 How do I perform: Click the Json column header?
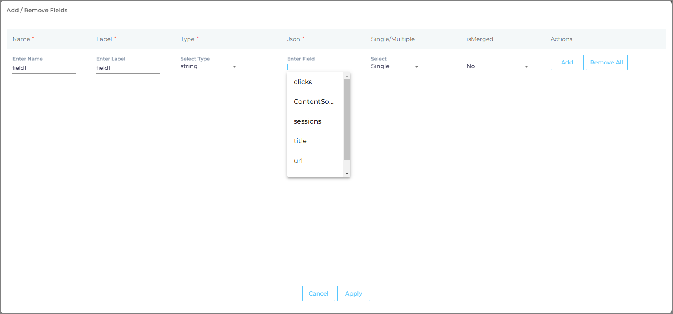tap(294, 39)
